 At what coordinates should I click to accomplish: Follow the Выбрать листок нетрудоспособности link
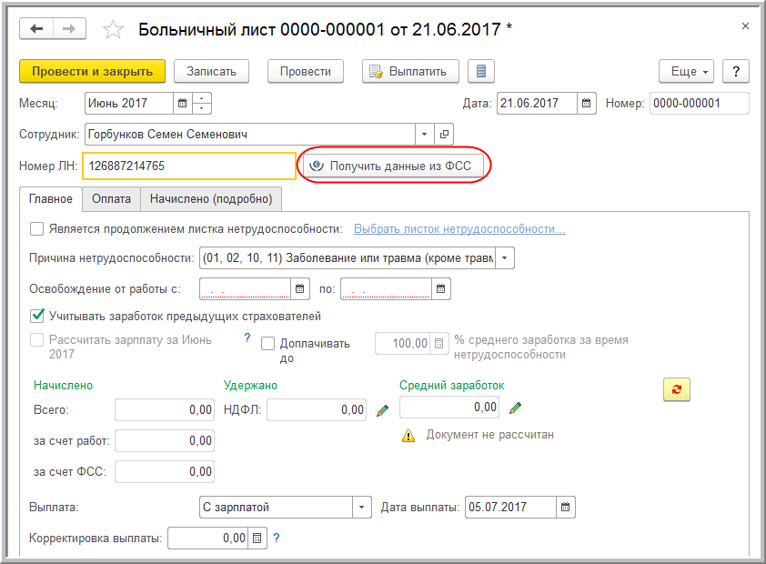coord(459,229)
